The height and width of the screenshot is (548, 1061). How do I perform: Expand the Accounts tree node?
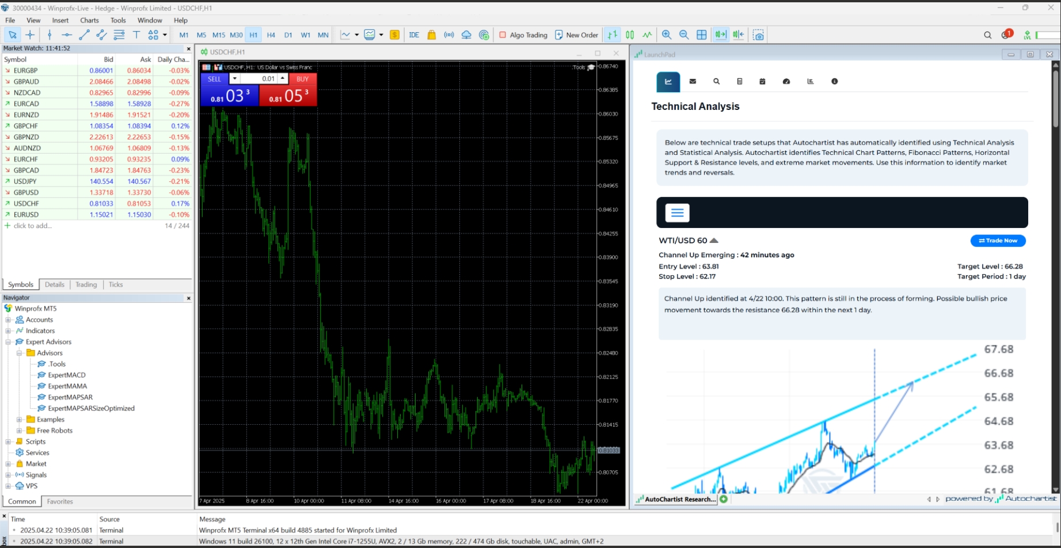point(8,320)
